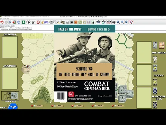Click the empty Event card area
This screenshot has width=166, height=125.
(144, 75)
